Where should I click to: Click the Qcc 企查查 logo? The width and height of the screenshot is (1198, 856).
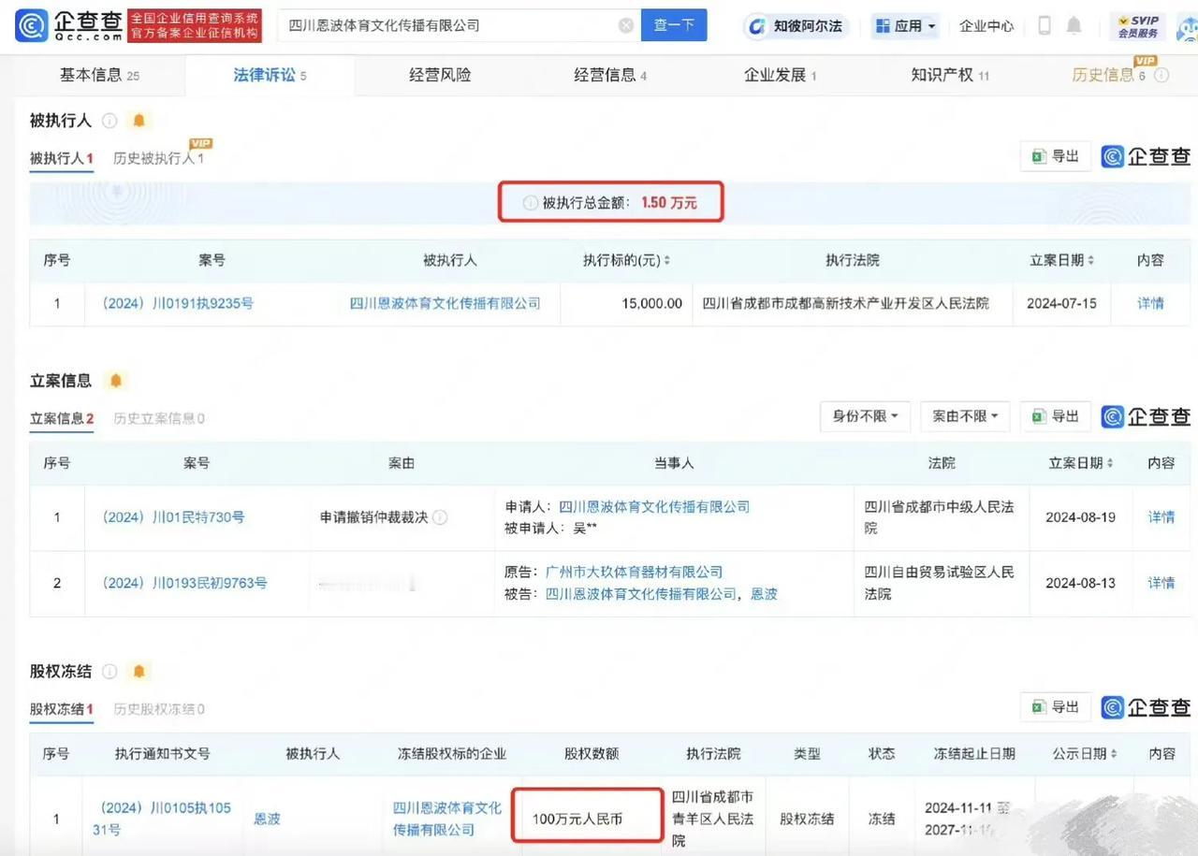70,25
